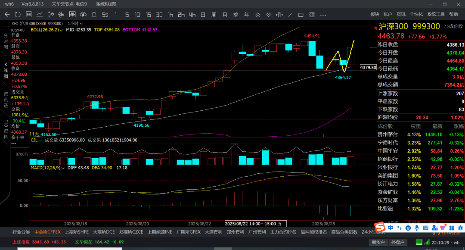Click the Sogou input method S logo
Image resolution: width=465 pixels, height=250 pixels.
(380, 228)
